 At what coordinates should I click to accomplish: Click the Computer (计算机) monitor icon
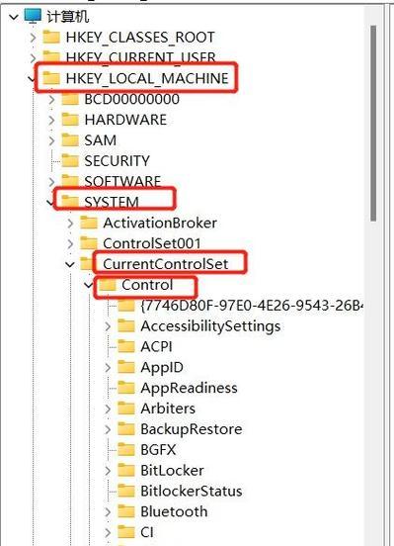[x=33, y=16]
